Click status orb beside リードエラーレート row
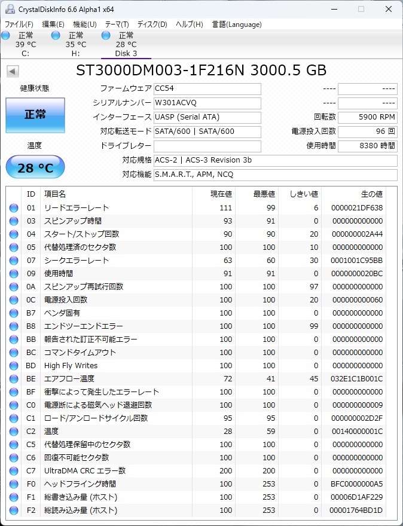403x526 pixels. tap(14, 208)
